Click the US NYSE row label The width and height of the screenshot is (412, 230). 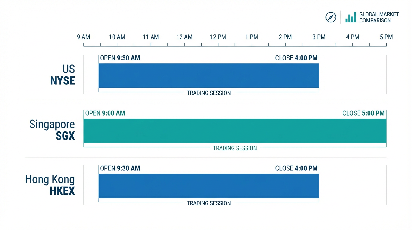click(x=63, y=75)
